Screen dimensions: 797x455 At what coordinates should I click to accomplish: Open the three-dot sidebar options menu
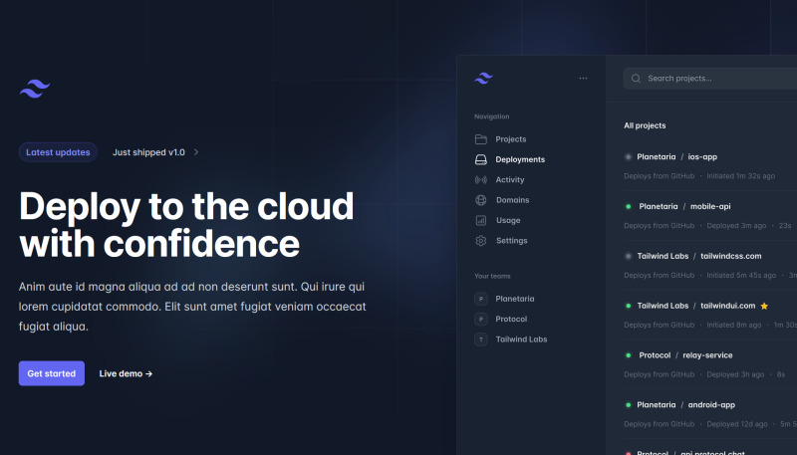coord(583,78)
